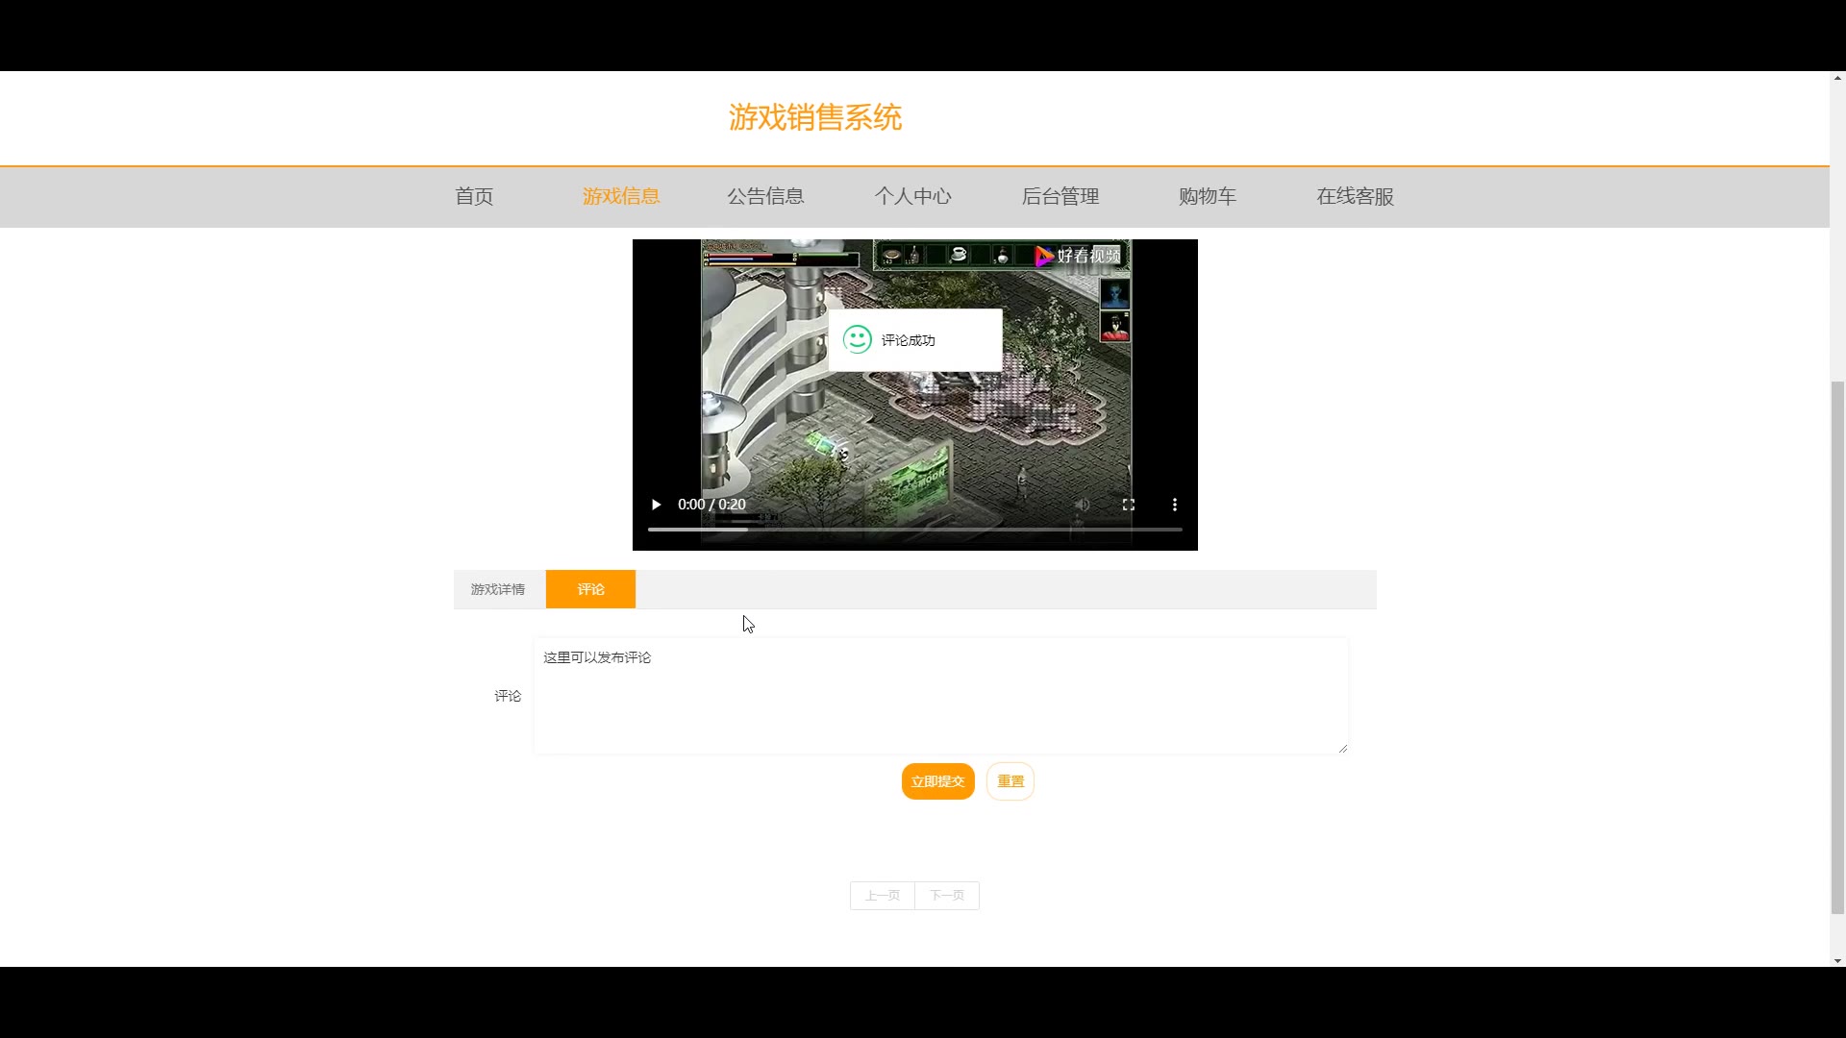The height and width of the screenshot is (1038, 1846).
Task: Click the 评论成功 notification popup
Action: 915,340
